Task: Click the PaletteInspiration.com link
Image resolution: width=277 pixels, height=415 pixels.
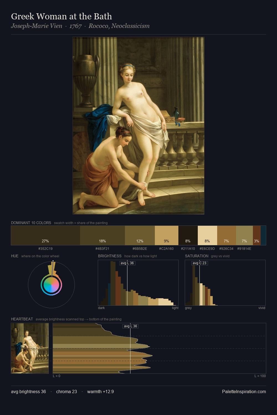Action: [x=244, y=392]
